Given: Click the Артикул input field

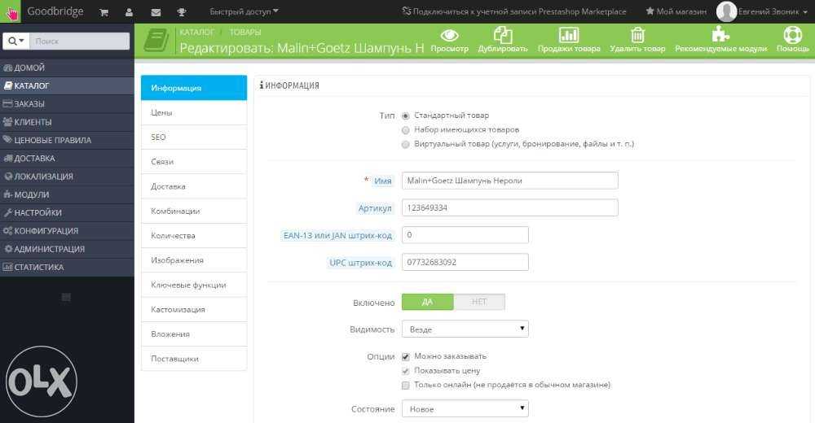Looking at the screenshot, I should (x=510, y=207).
